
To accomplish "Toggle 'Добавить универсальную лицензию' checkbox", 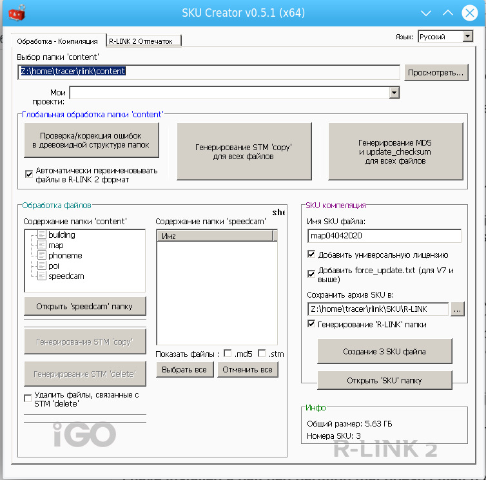I will pyautogui.click(x=311, y=254).
